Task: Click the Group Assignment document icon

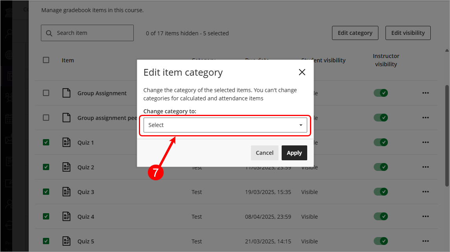Action: click(x=66, y=93)
